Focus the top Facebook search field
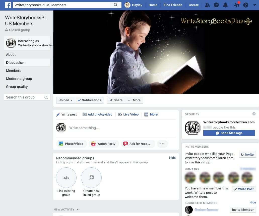This screenshot has width=259, height=216. tap(61, 5)
